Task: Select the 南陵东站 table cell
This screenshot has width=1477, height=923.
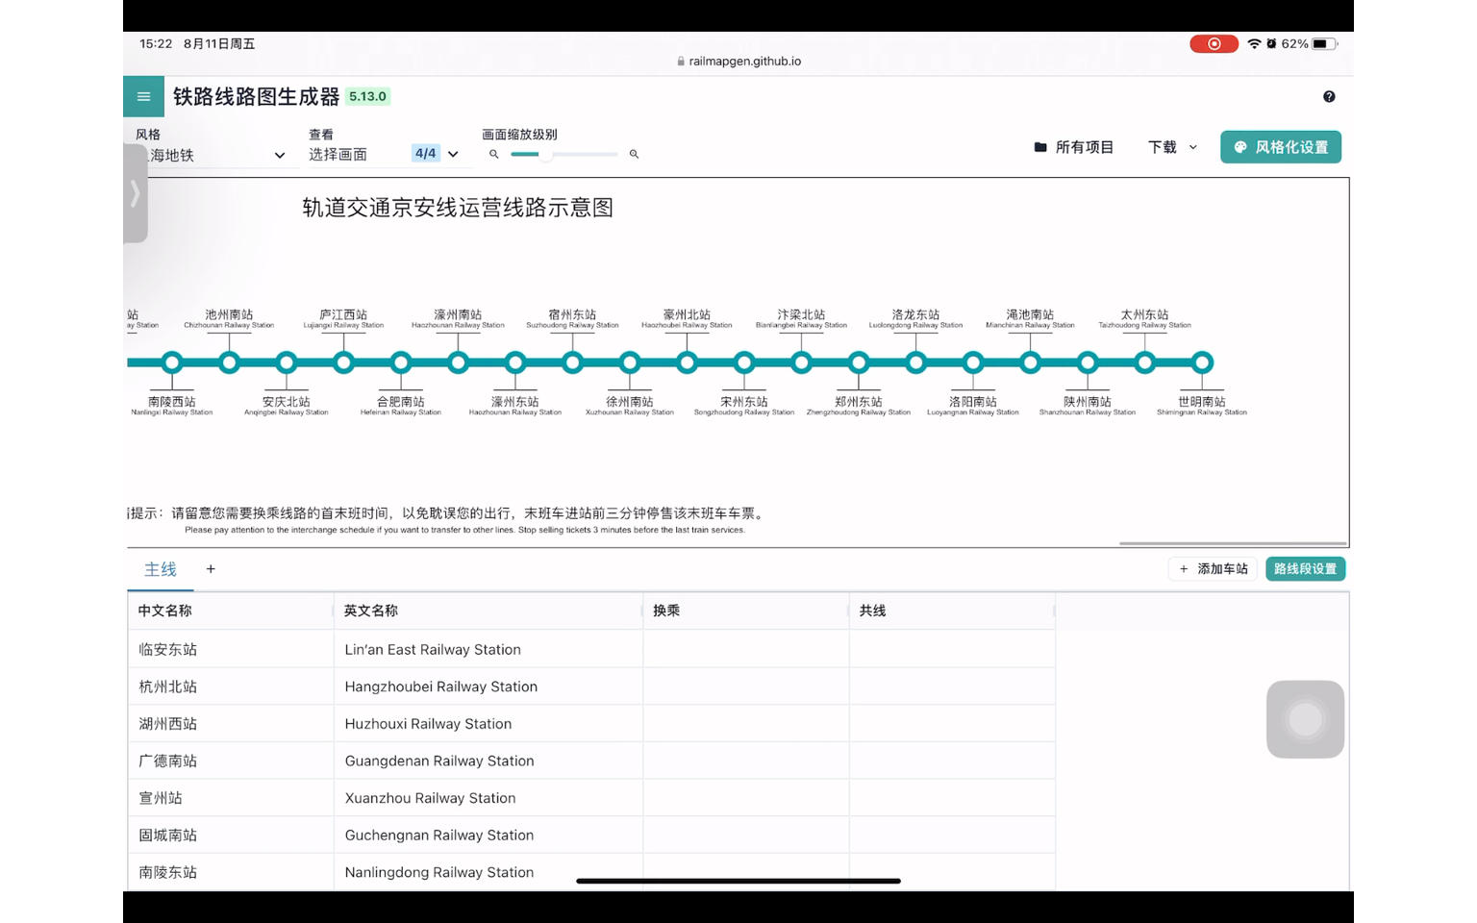Action: 231,872
